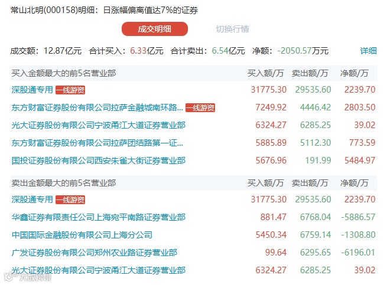Screen dimensions: 387x285
Task: Open 光大证券宁波甬江大道 link in sellers list
Action: click(99, 270)
